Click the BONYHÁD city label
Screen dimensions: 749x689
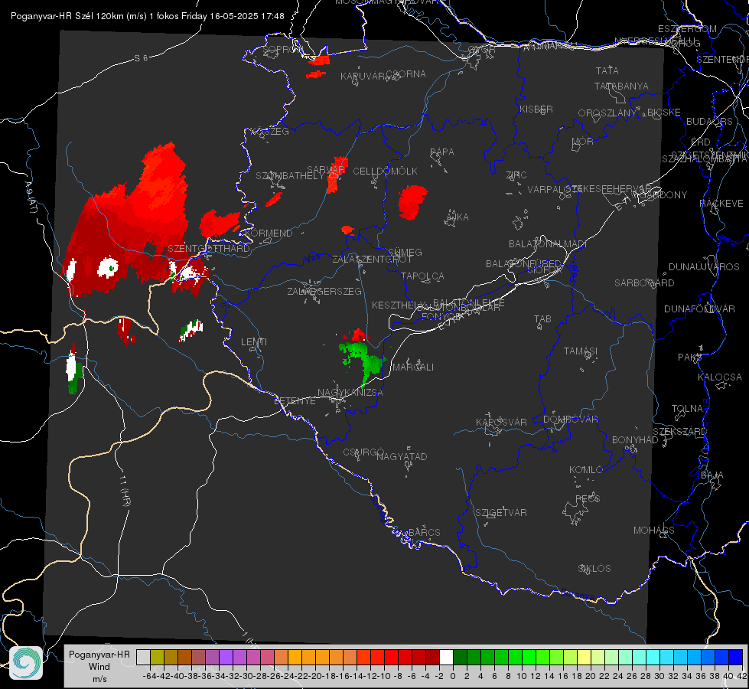(635, 440)
